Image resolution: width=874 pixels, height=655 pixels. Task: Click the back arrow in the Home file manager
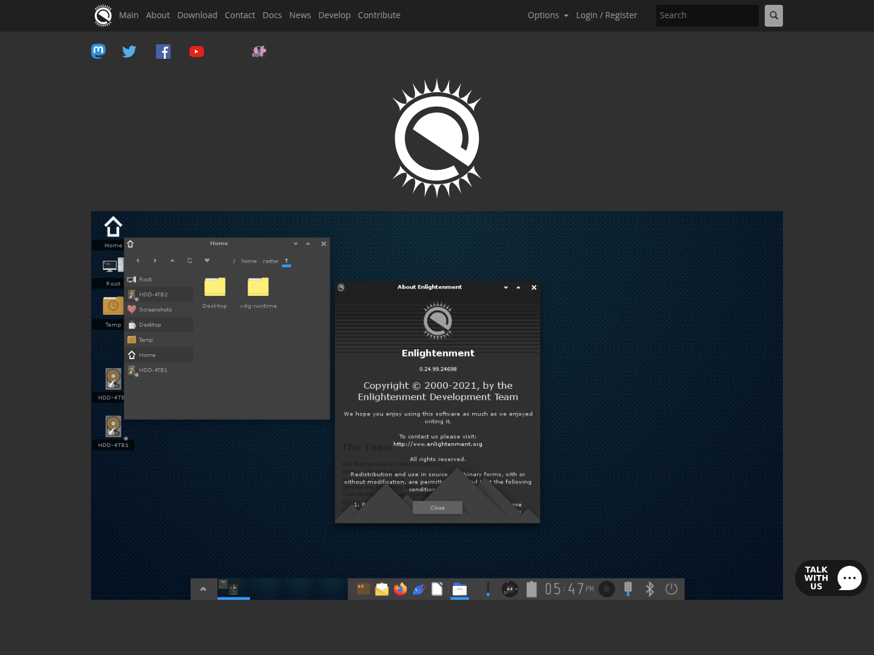(138, 261)
